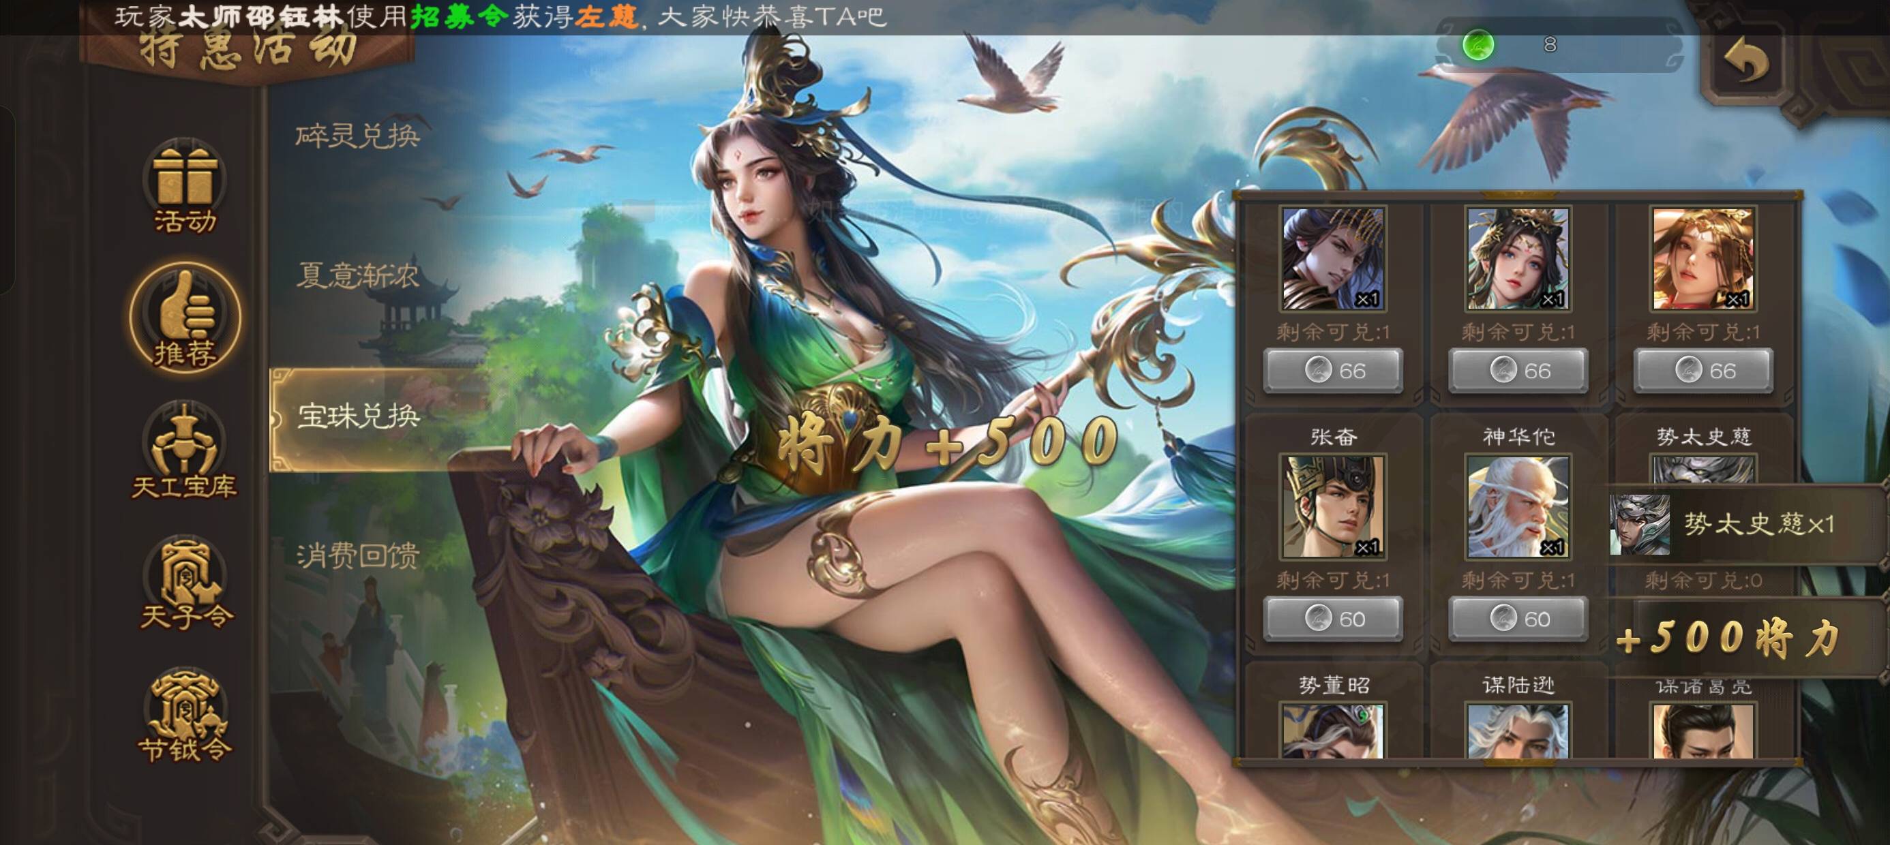Click the 谋陆逊 name label
The width and height of the screenshot is (1890, 845).
[1518, 685]
